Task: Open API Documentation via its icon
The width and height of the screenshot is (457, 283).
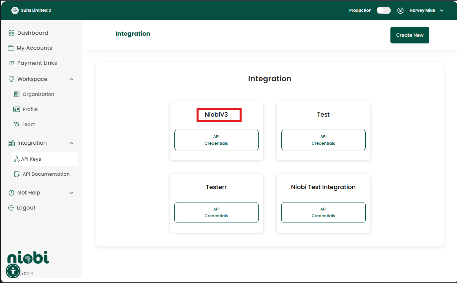Action: click(x=17, y=174)
